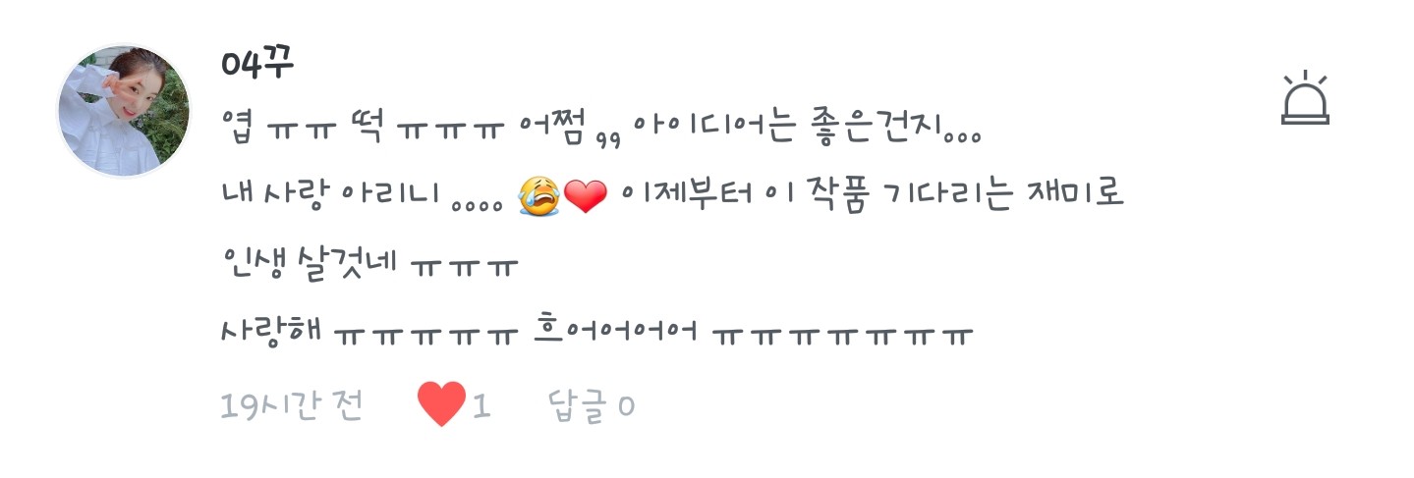Image resolution: width=1414 pixels, height=478 pixels.
Task: Select the 19시간 전 timestamp
Action: [x=292, y=405]
